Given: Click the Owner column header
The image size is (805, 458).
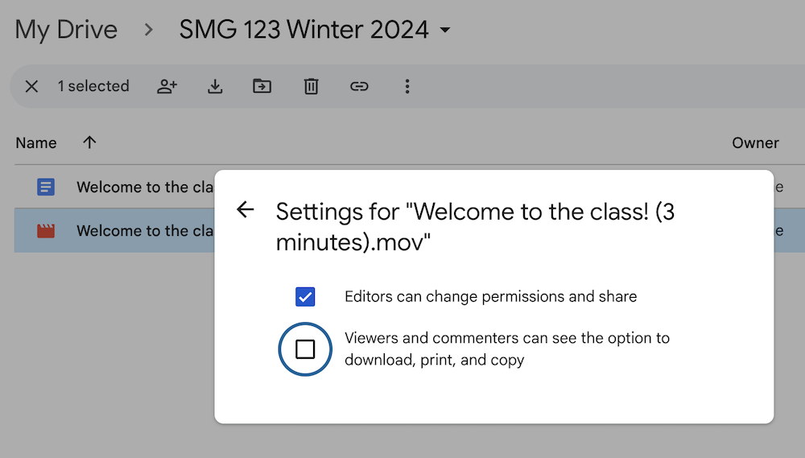Looking at the screenshot, I should pos(754,143).
